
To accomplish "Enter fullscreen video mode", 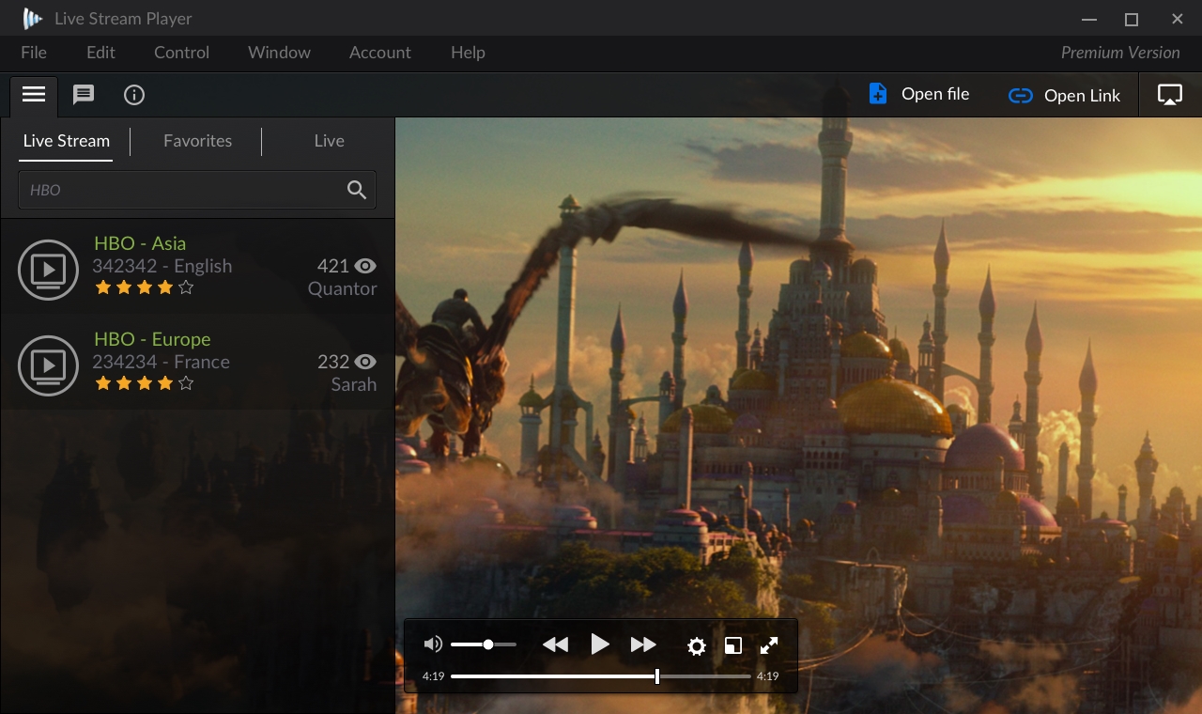I will click(769, 645).
